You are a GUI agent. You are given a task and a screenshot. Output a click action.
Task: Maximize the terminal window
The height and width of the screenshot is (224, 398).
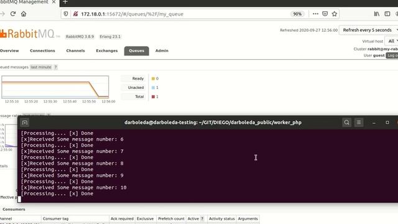click(x=387, y=123)
